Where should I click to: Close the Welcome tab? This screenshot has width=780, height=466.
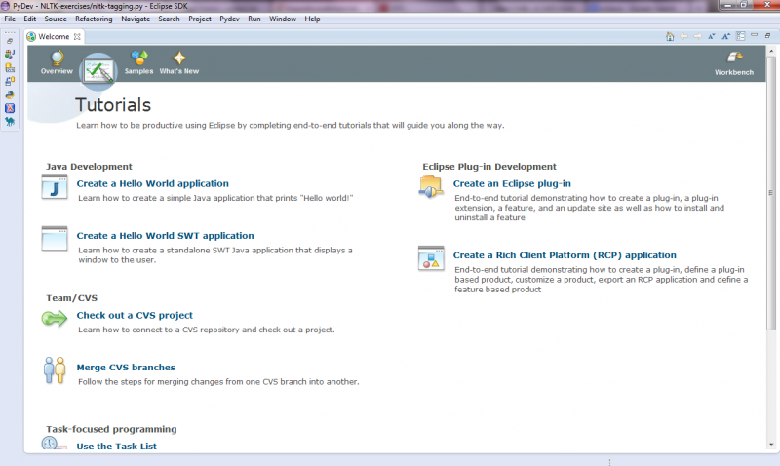[x=78, y=36]
